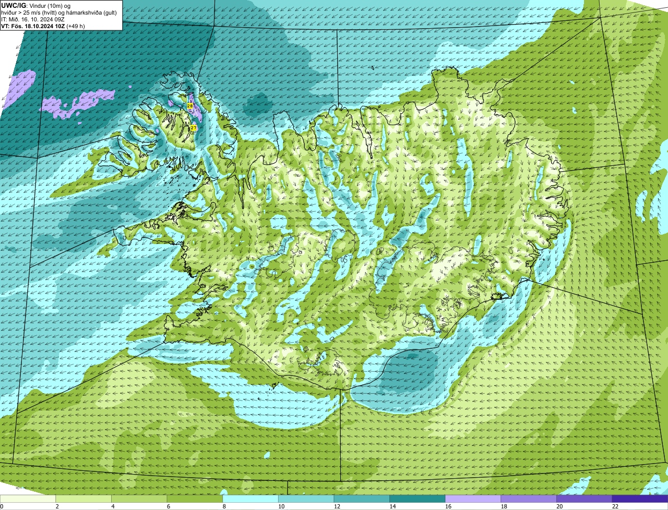Click the legend scale label '16'
The image size is (668, 510).
click(x=448, y=506)
